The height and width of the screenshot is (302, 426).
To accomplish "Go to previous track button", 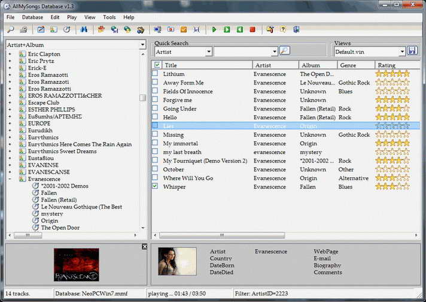I will tap(239, 29).
